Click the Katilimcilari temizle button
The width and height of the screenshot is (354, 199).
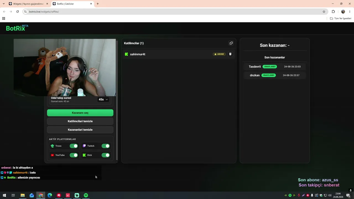pyautogui.click(x=80, y=121)
